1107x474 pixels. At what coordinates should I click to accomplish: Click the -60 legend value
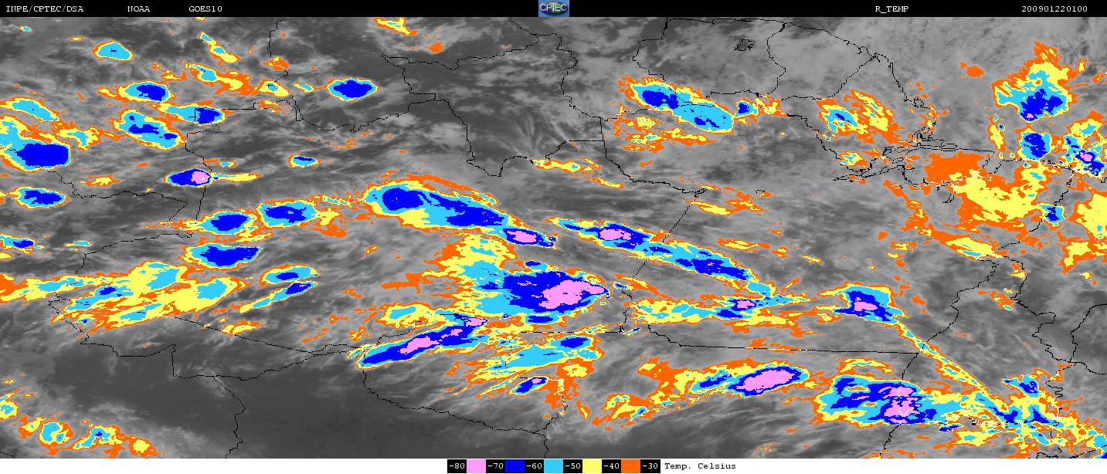coord(534,466)
